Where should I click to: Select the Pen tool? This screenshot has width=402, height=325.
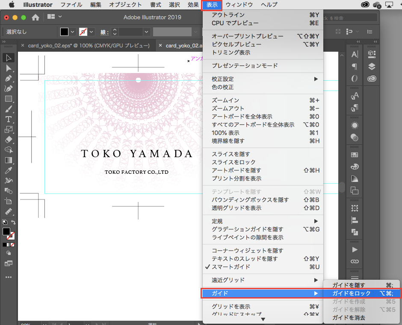pyautogui.click(x=8, y=79)
